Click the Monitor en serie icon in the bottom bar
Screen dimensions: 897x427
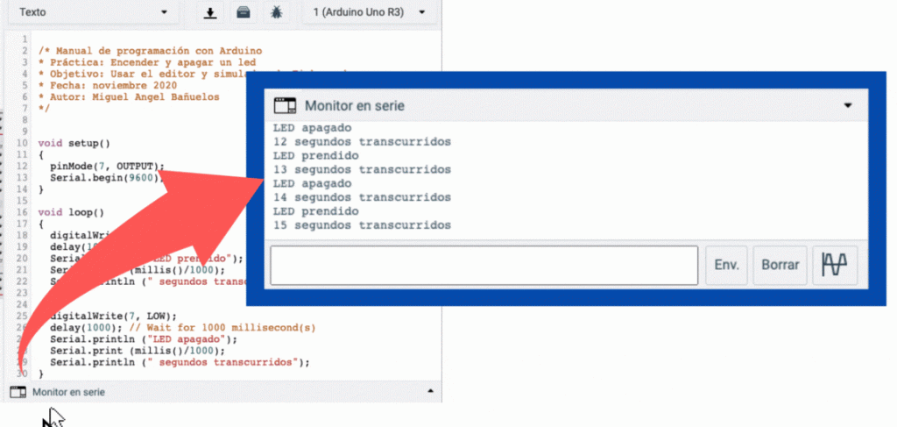(18, 392)
